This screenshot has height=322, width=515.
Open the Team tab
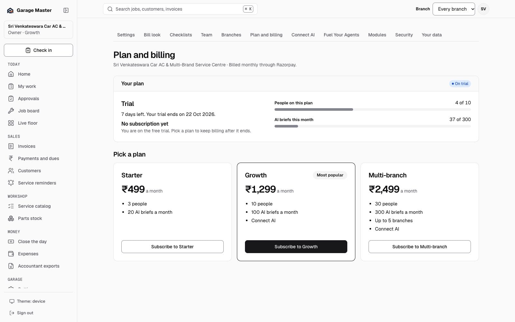[x=206, y=35]
